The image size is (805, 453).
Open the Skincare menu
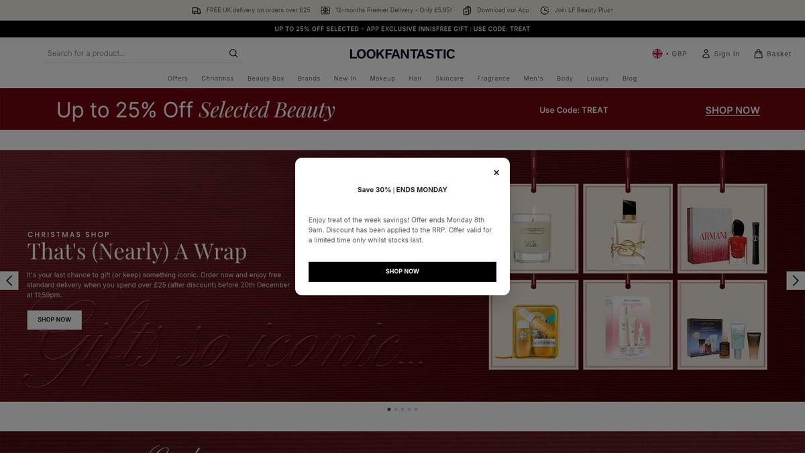click(x=449, y=79)
